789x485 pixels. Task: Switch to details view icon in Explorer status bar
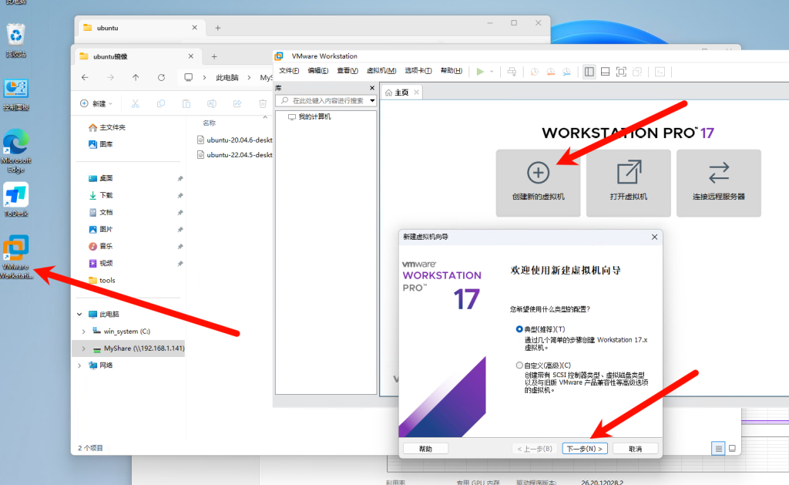(718, 448)
